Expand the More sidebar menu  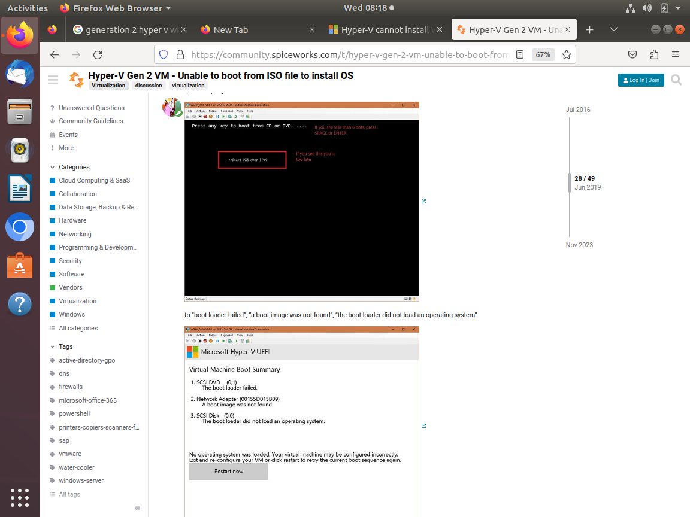click(62, 148)
